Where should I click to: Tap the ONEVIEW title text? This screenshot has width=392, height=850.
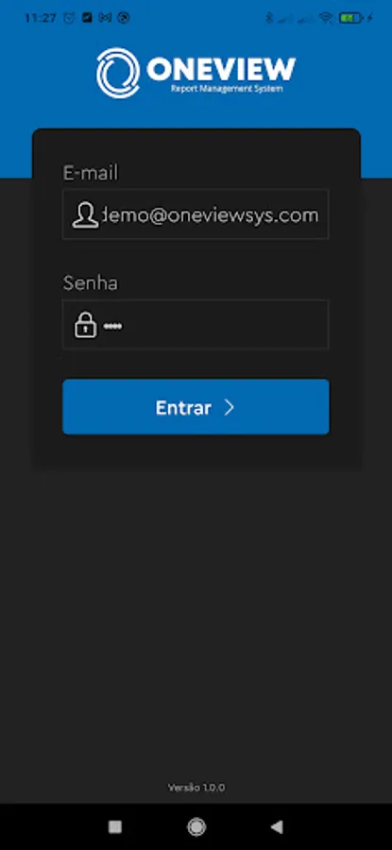click(221, 69)
